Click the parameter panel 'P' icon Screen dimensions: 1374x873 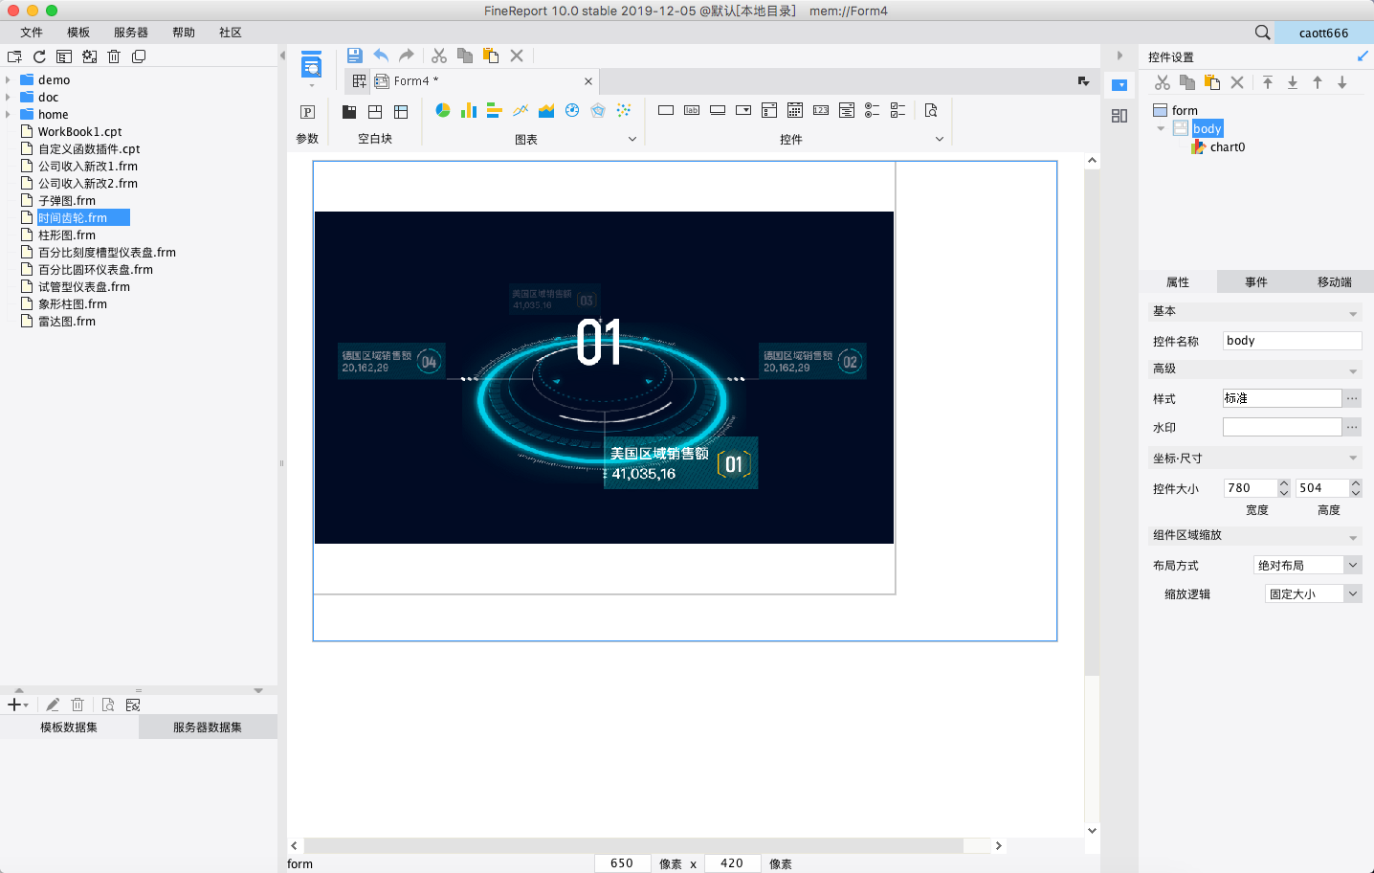click(x=308, y=112)
